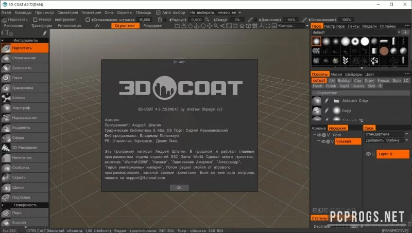Viewport: 412px width, 233px height.
Task: Select the Щипок tool
Action: (x=25, y=188)
